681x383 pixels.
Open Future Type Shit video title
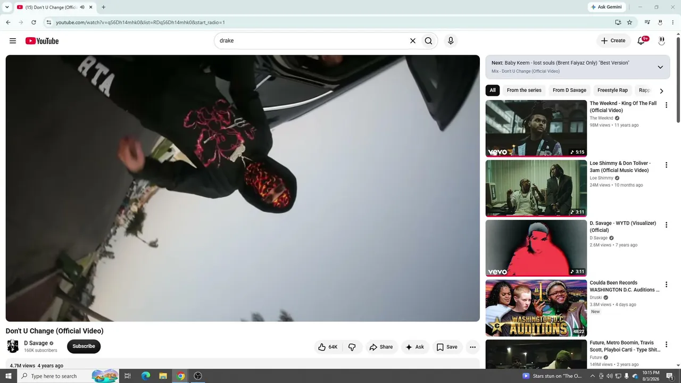point(624,346)
